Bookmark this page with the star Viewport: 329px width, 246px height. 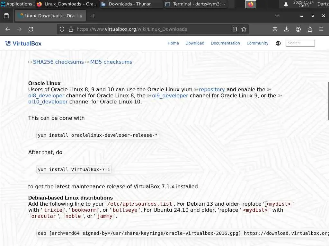(244, 29)
